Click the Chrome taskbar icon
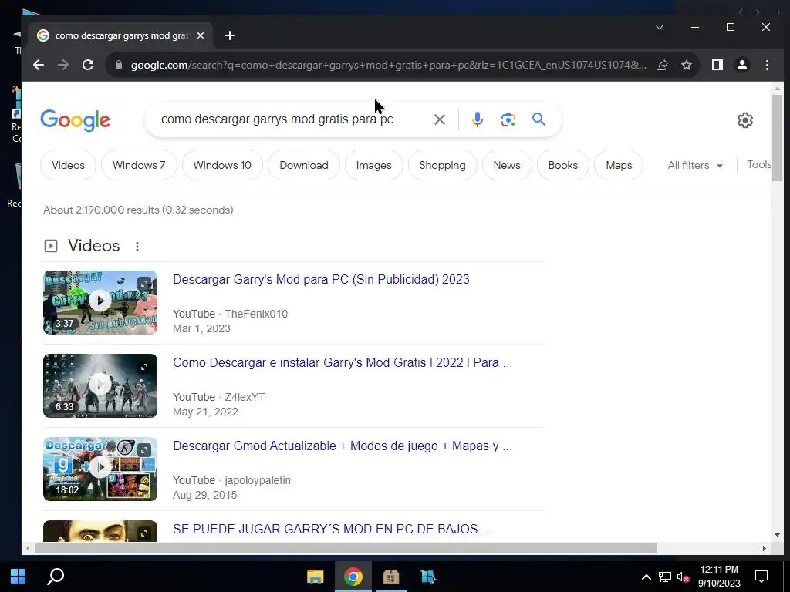790x592 pixels. (353, 577)
